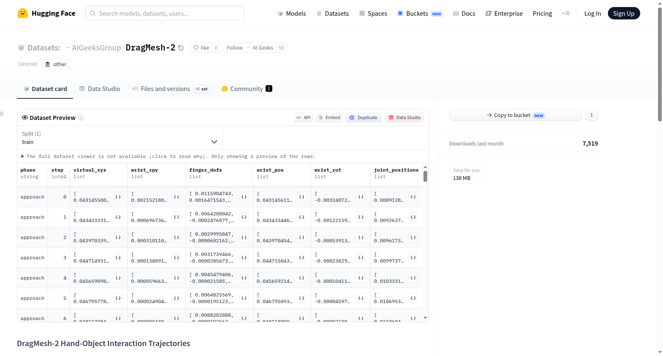This screenshot has width=663, height=356.
Task: Open the Models page
Action: 292,13
